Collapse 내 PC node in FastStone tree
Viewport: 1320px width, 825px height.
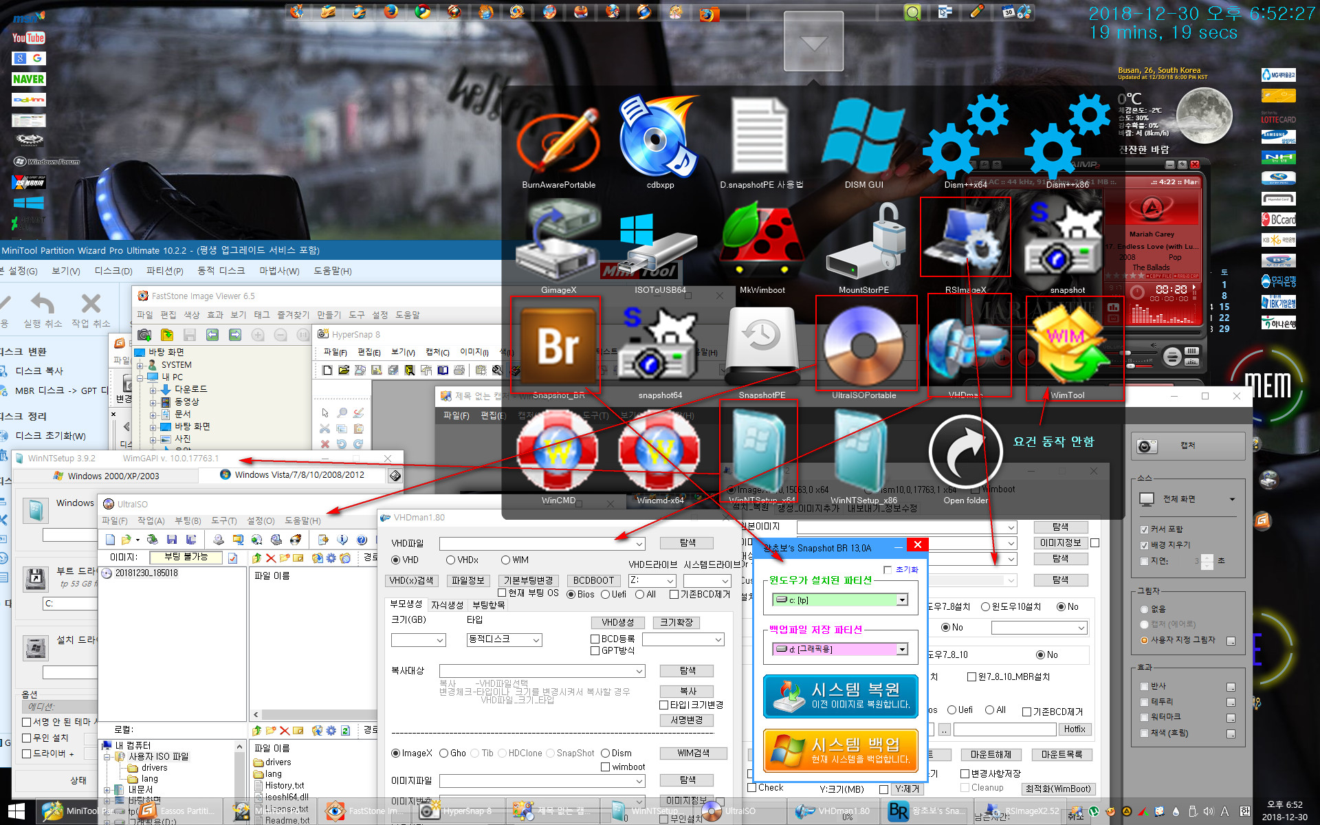pyautogui.click(x=141, y=377)
